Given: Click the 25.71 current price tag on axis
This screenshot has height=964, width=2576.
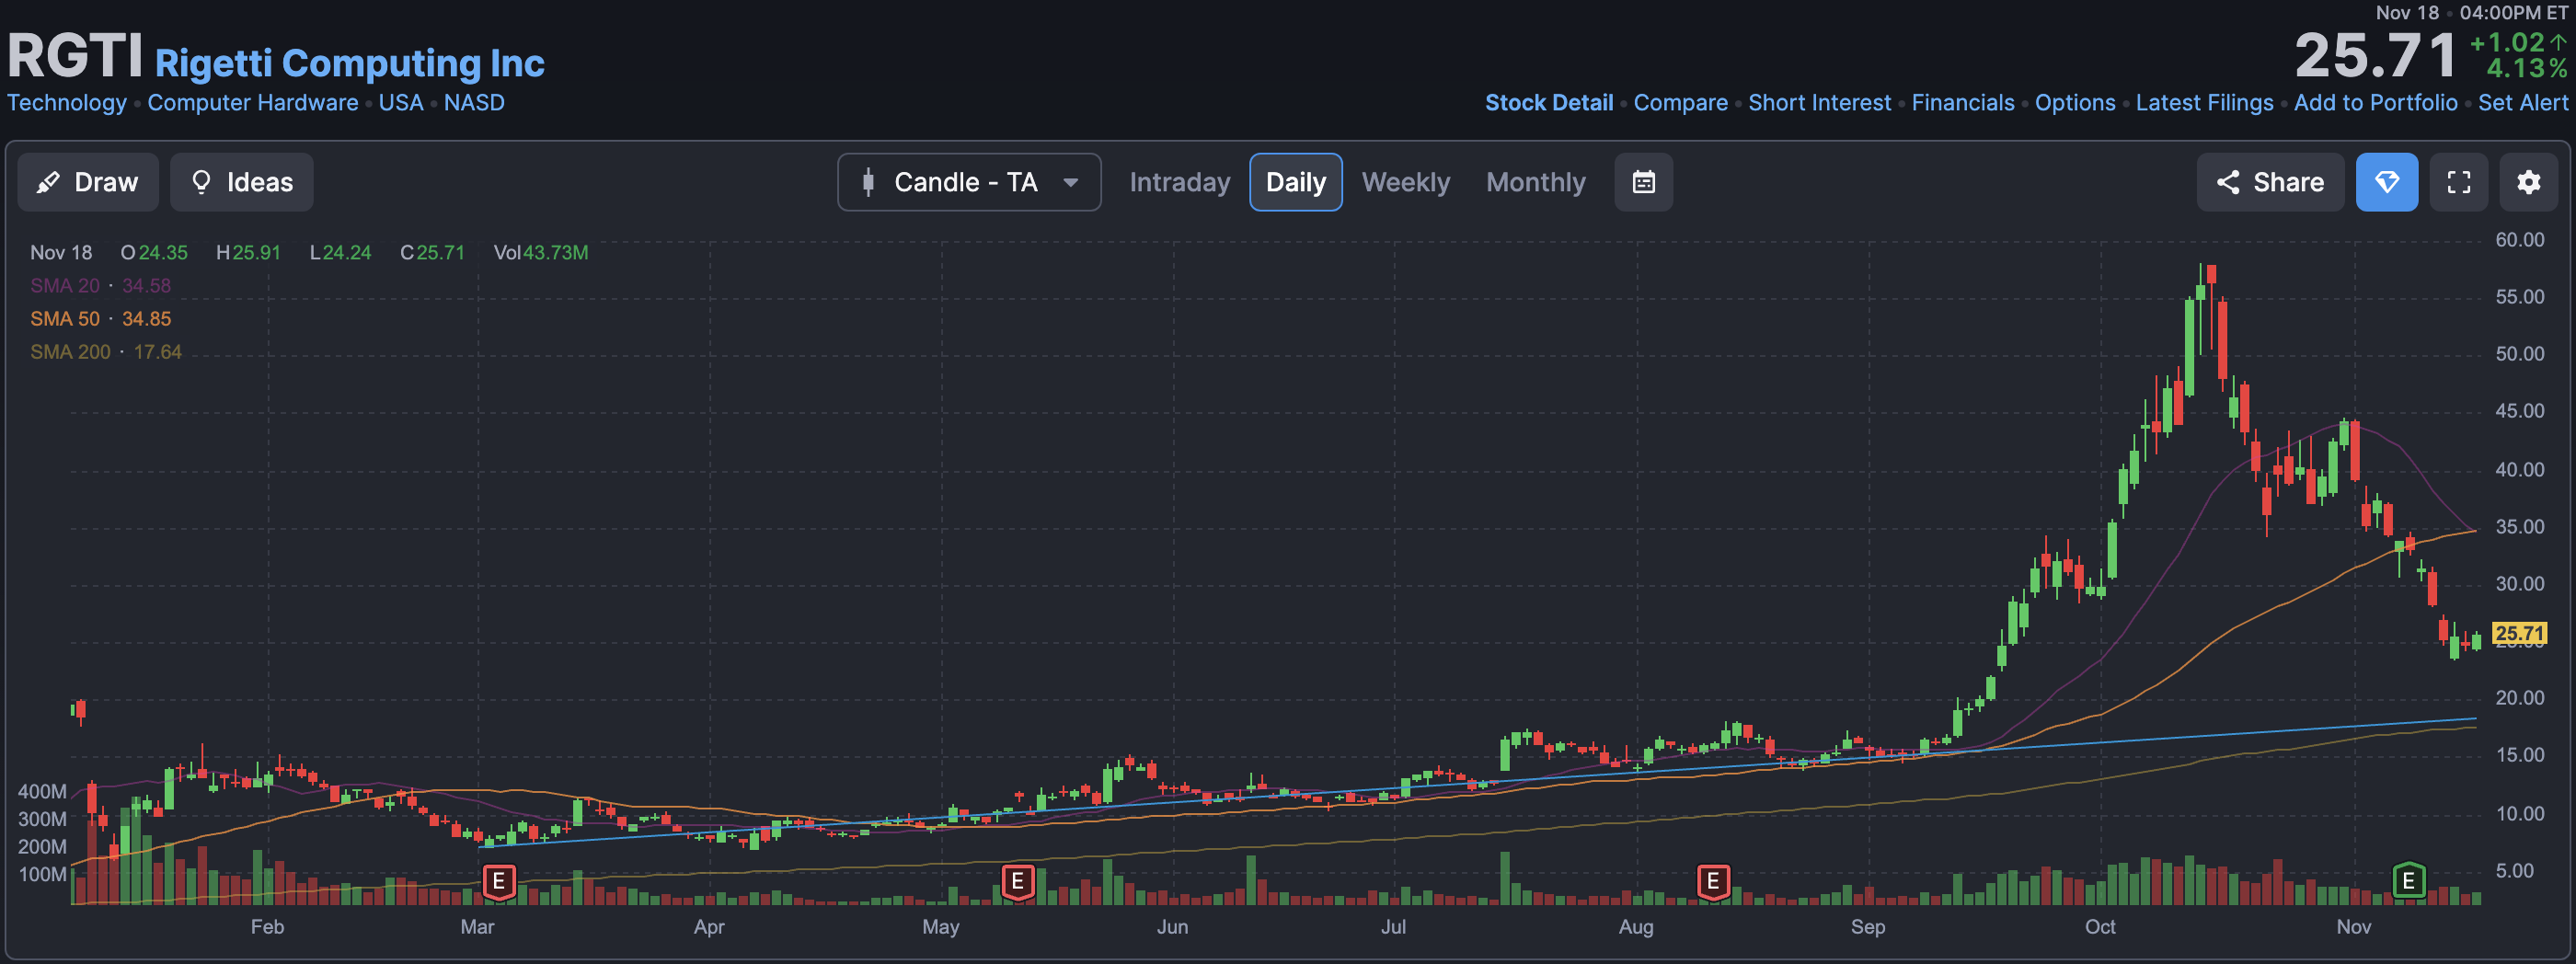Looking at the screenshot, I should [2519, 633].
